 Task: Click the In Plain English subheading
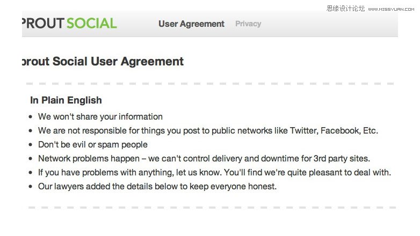[x=66, y=100]
